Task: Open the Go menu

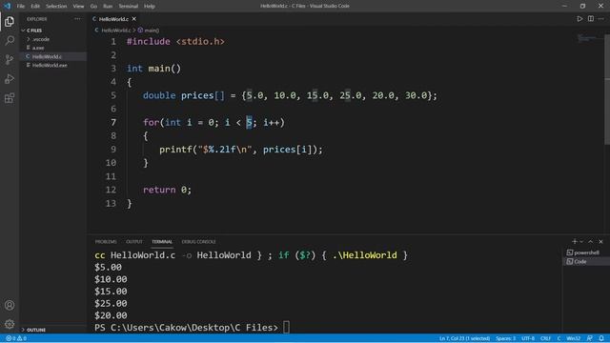Action: [x=93, y=7]
